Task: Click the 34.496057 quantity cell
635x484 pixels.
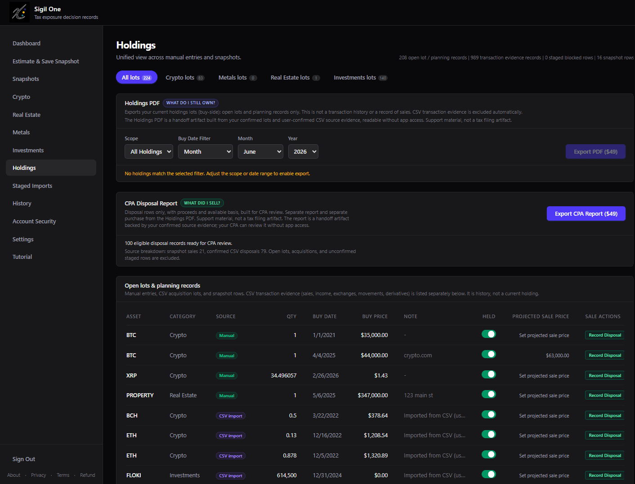Action: coord(283,375)
